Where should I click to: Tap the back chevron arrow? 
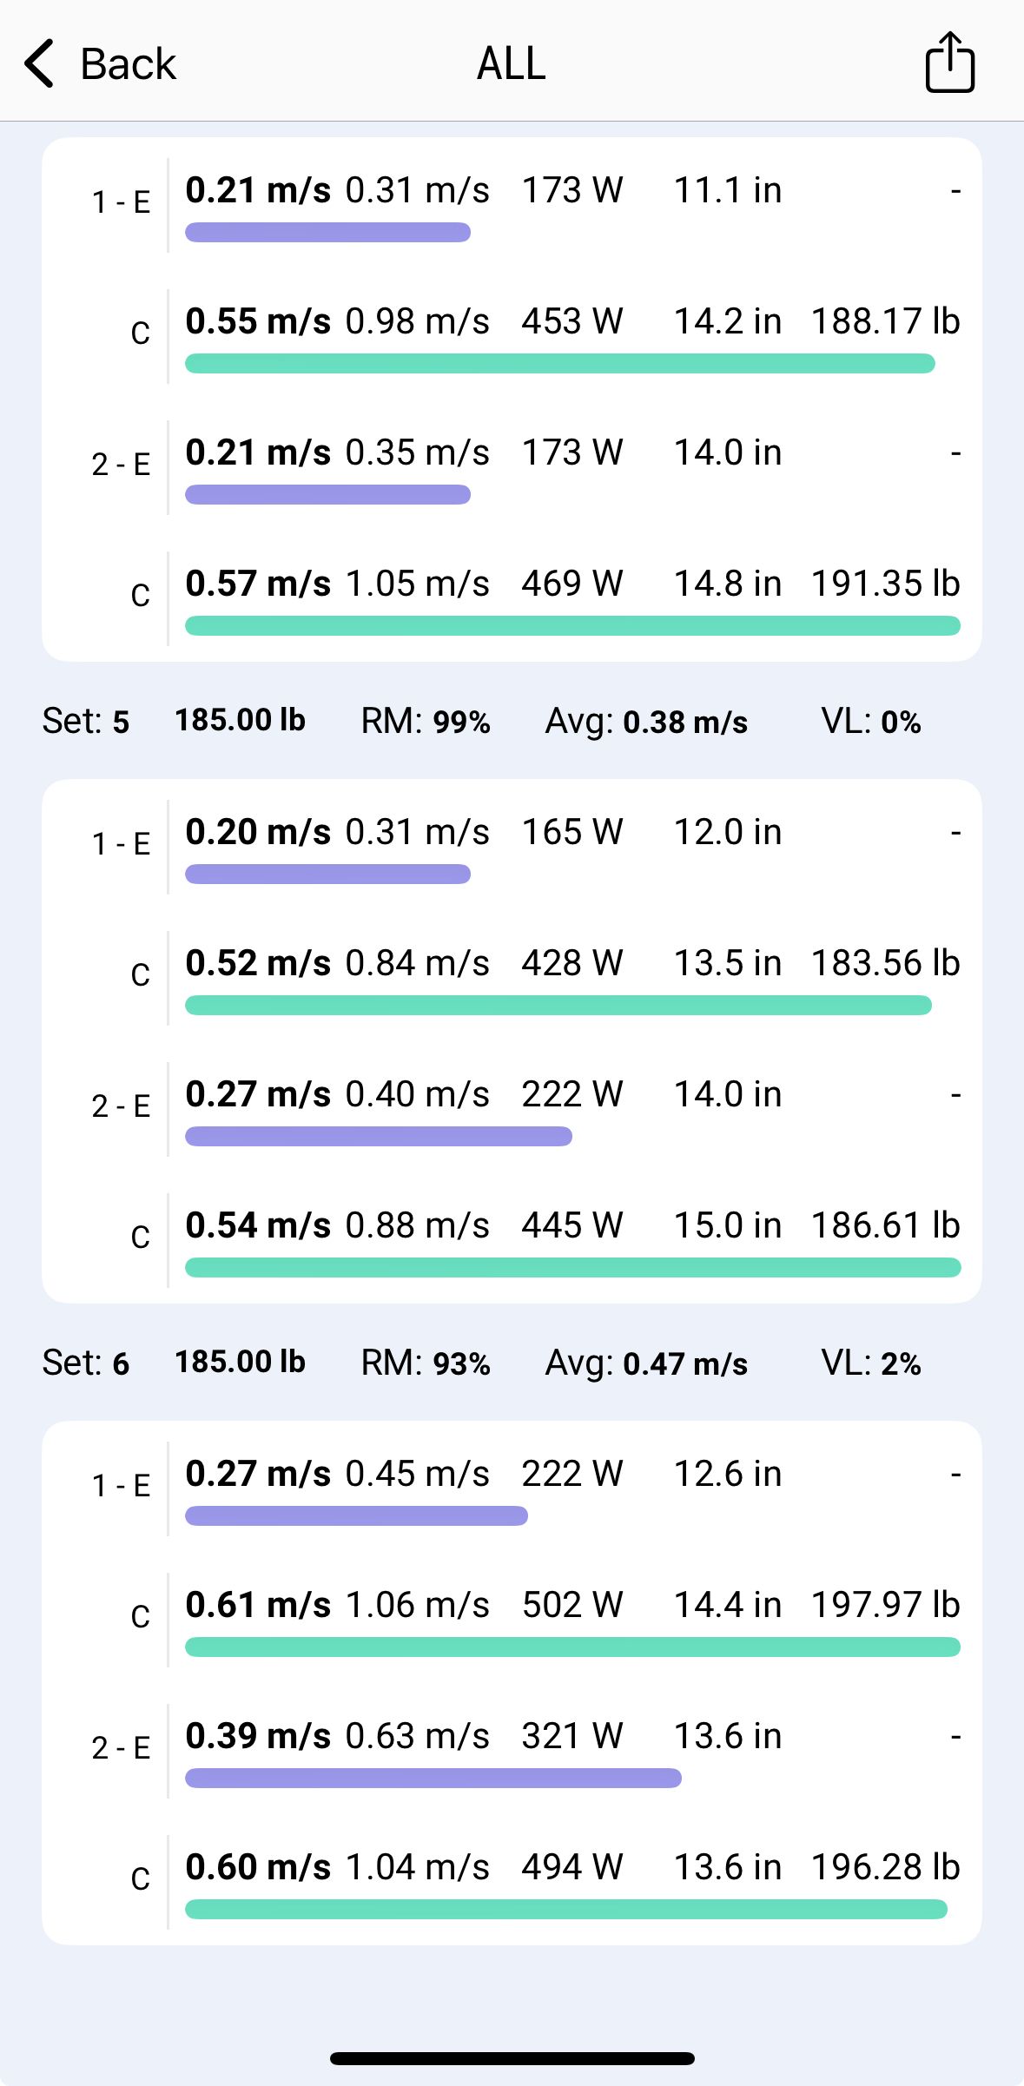pos(40,63)
